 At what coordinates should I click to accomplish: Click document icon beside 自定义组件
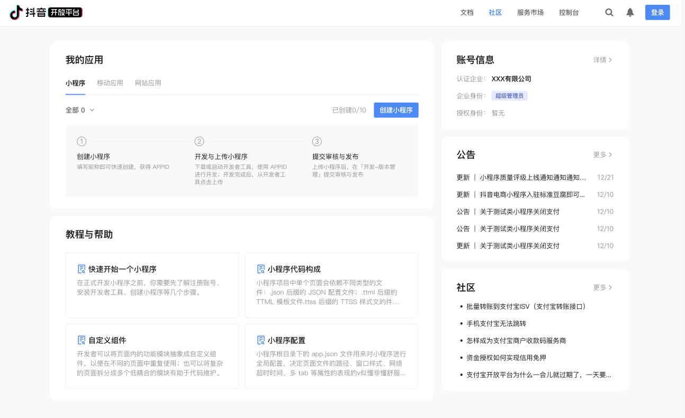82,340
